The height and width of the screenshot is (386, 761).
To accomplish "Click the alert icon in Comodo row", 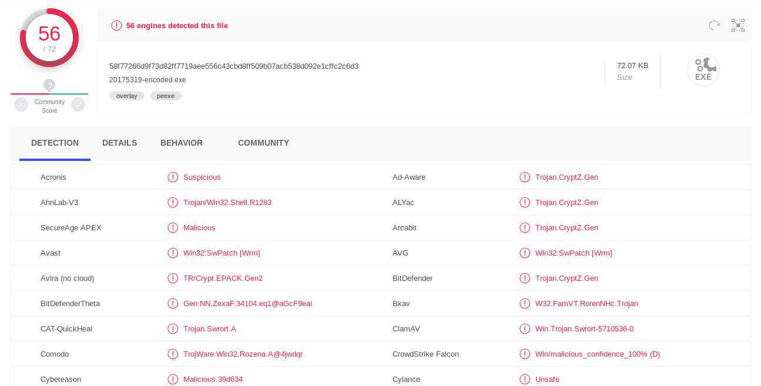I will coord(173,354).
